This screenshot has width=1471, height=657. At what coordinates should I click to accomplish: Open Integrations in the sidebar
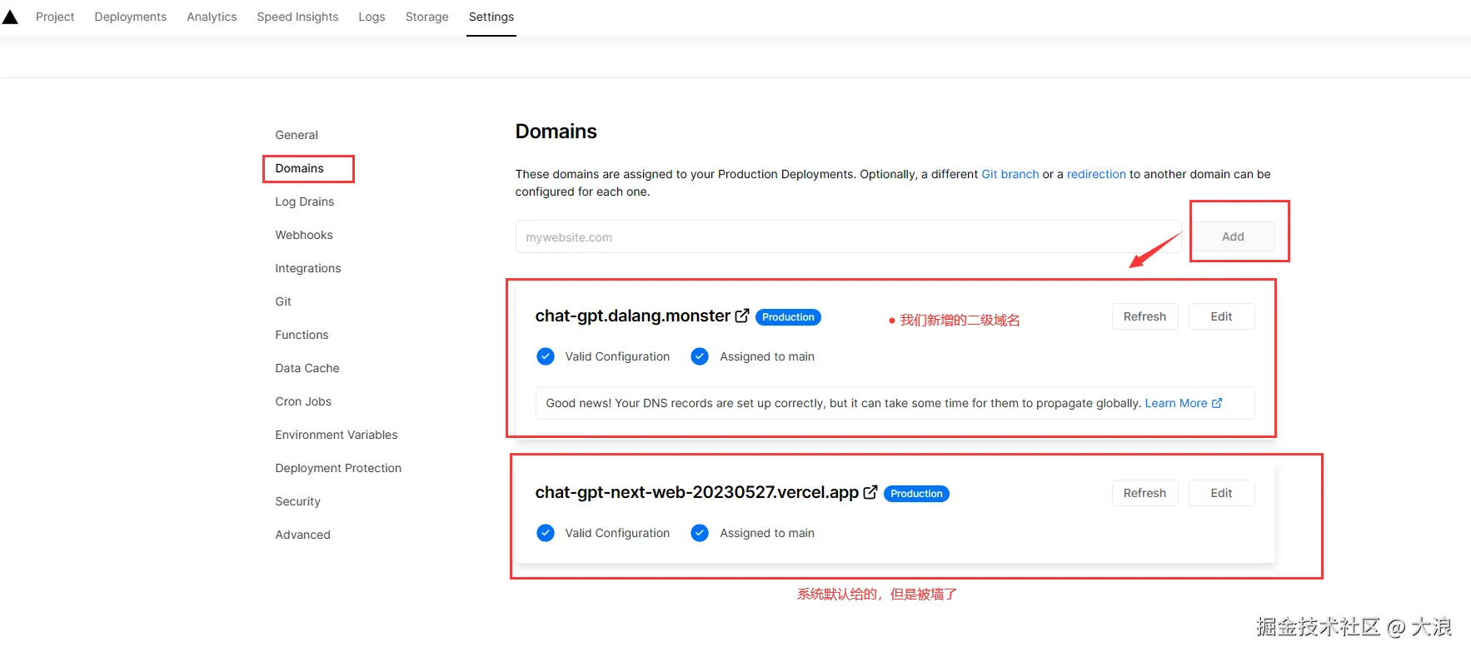308,268
